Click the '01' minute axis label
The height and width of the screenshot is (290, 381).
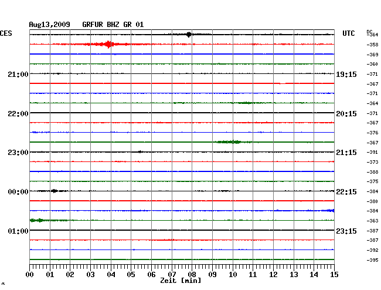pos(50,275)
